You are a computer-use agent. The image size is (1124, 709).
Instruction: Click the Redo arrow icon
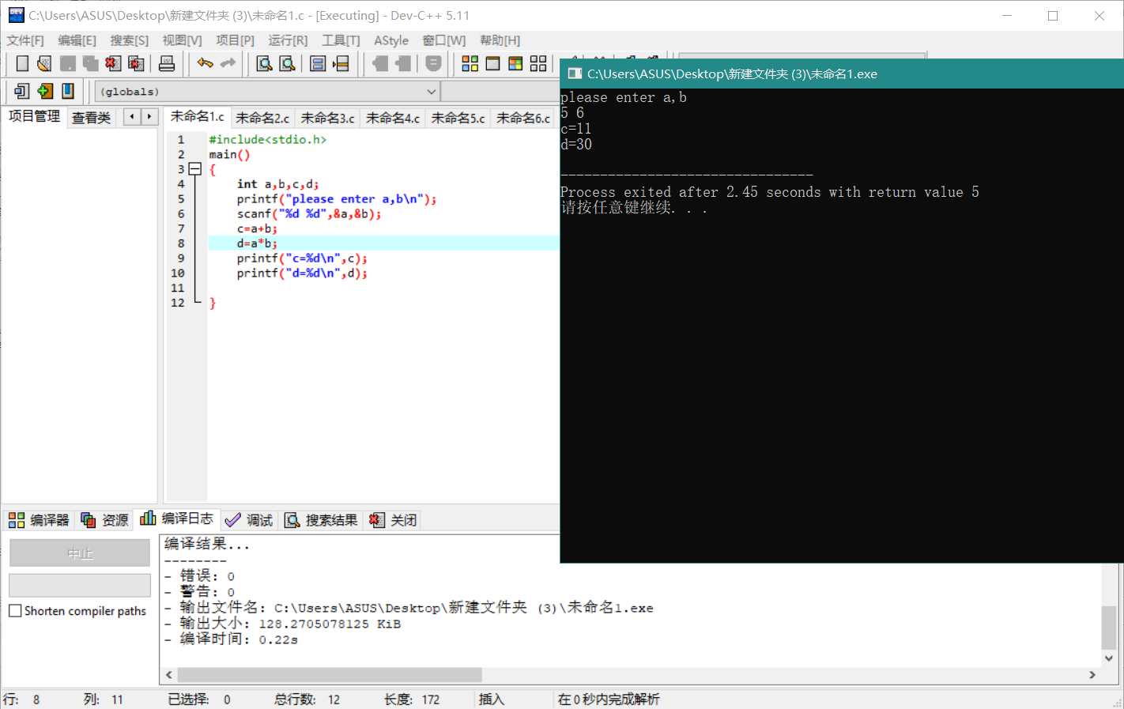(x=228, y=63)
